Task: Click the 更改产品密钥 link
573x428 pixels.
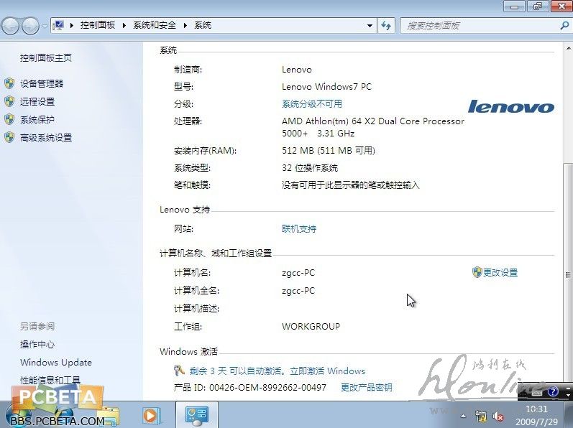Action: pyautogui.click(x=367, y=387)
